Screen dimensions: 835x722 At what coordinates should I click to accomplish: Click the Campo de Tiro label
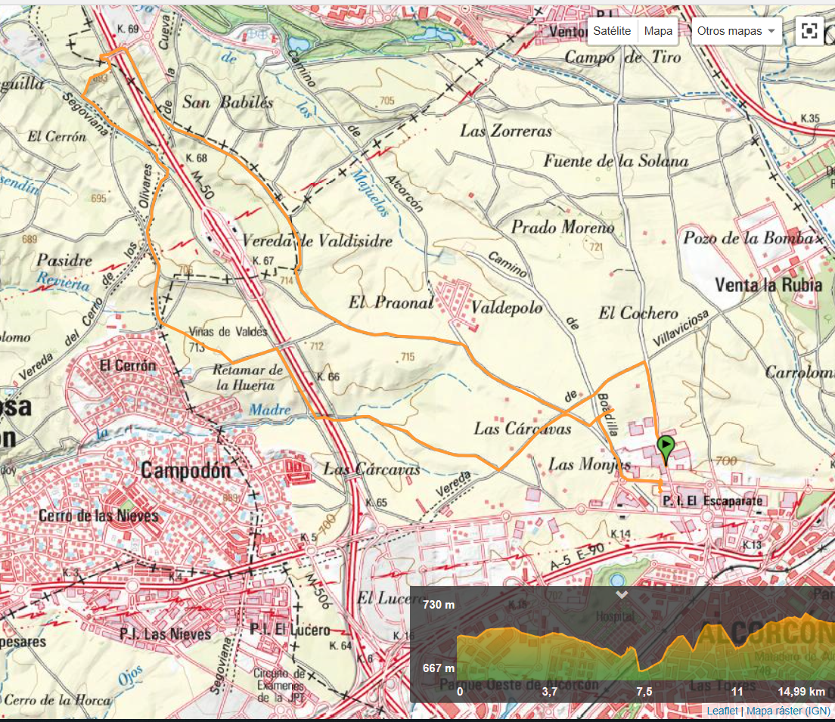coord(622,57)
